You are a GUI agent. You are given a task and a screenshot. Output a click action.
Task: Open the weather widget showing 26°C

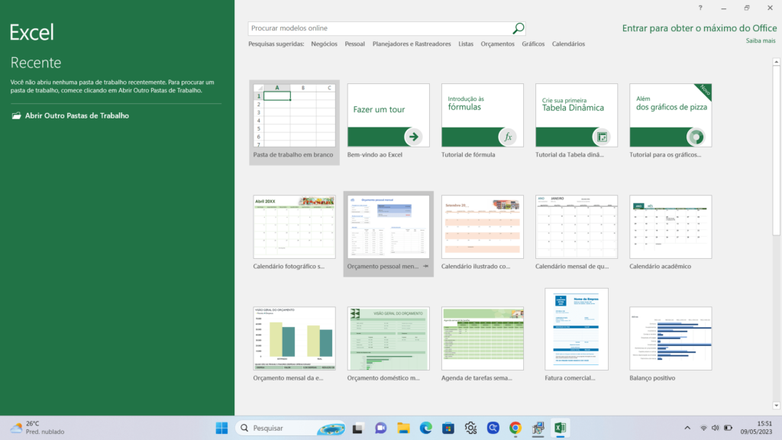pyautogui.click(x=38, y=428)
